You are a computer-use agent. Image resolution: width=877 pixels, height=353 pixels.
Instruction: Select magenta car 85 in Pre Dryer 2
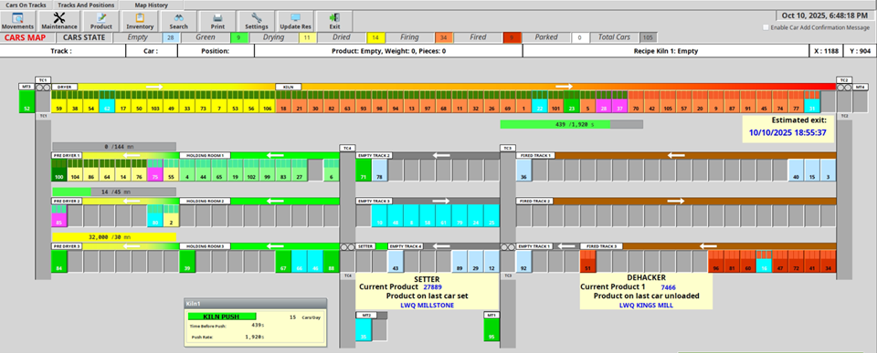click(x=58, y=215)
